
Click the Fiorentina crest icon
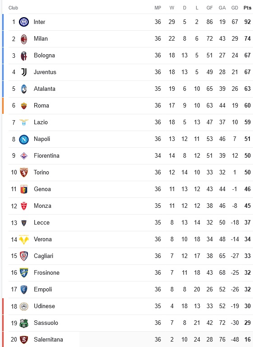click(x=24, y=156)
